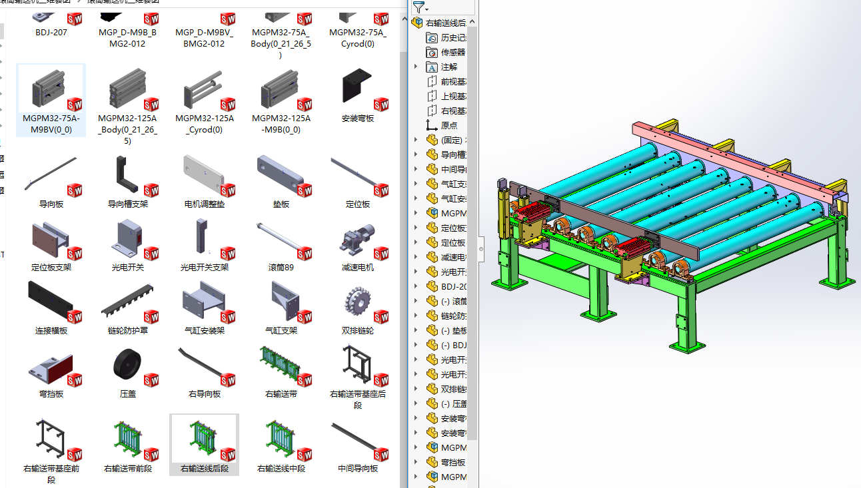Image resolution: width=861 pixels, height=488 pixels.
Task: Collapse the feature tree panel using the side handle
Action: 480,250
